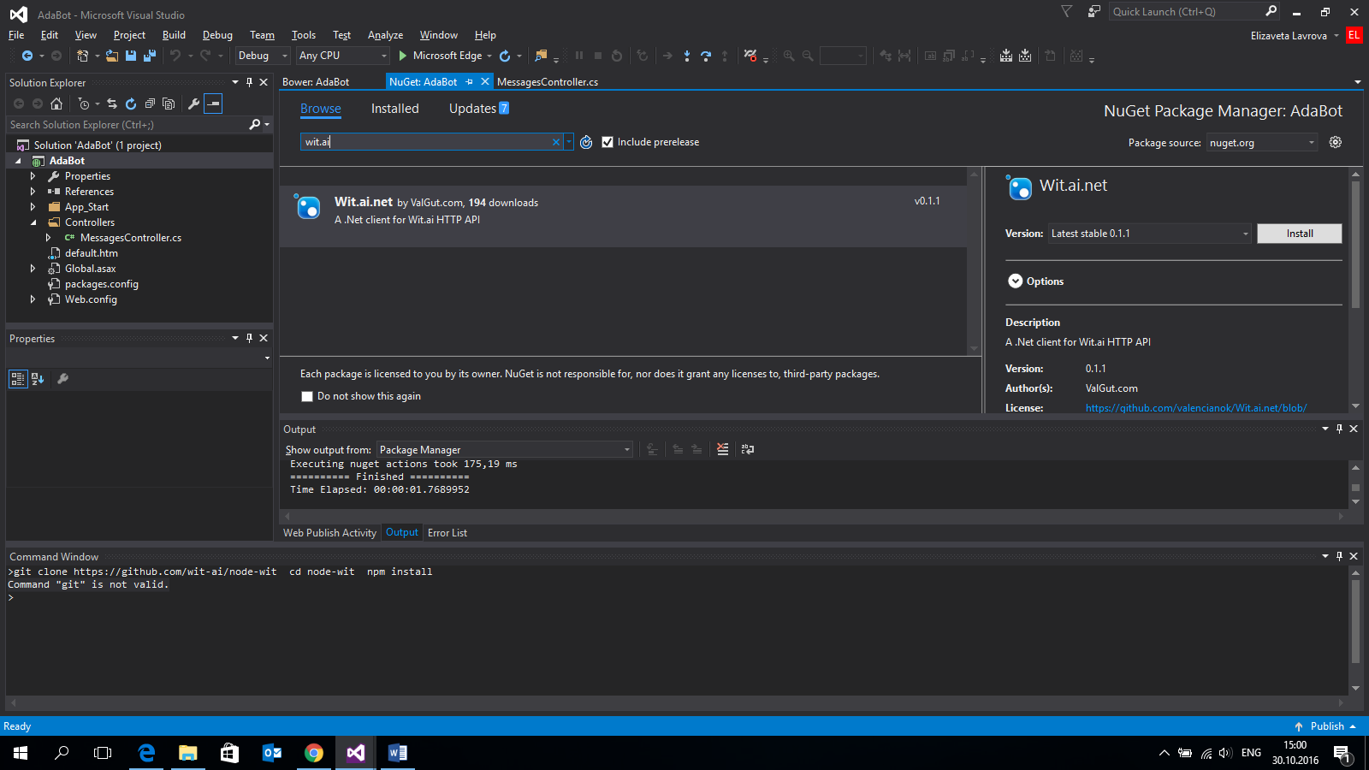
Task: Open the search history dropdown arrow
Action: click(568, 142)
